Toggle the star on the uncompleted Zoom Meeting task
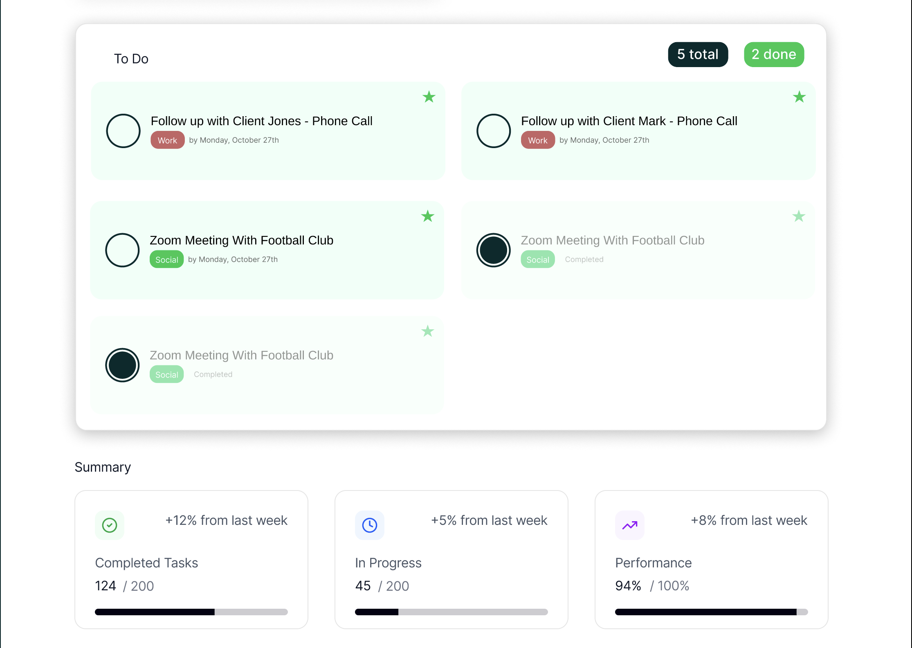This screenshot has height=648, width=912. click(x=428, y=216)
